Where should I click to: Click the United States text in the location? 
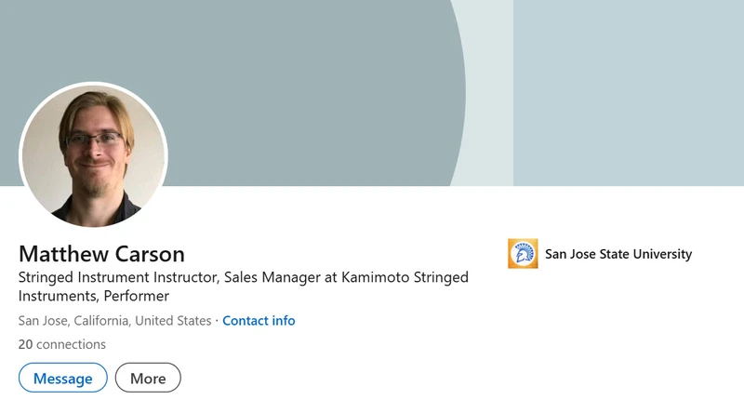point(173,321)
